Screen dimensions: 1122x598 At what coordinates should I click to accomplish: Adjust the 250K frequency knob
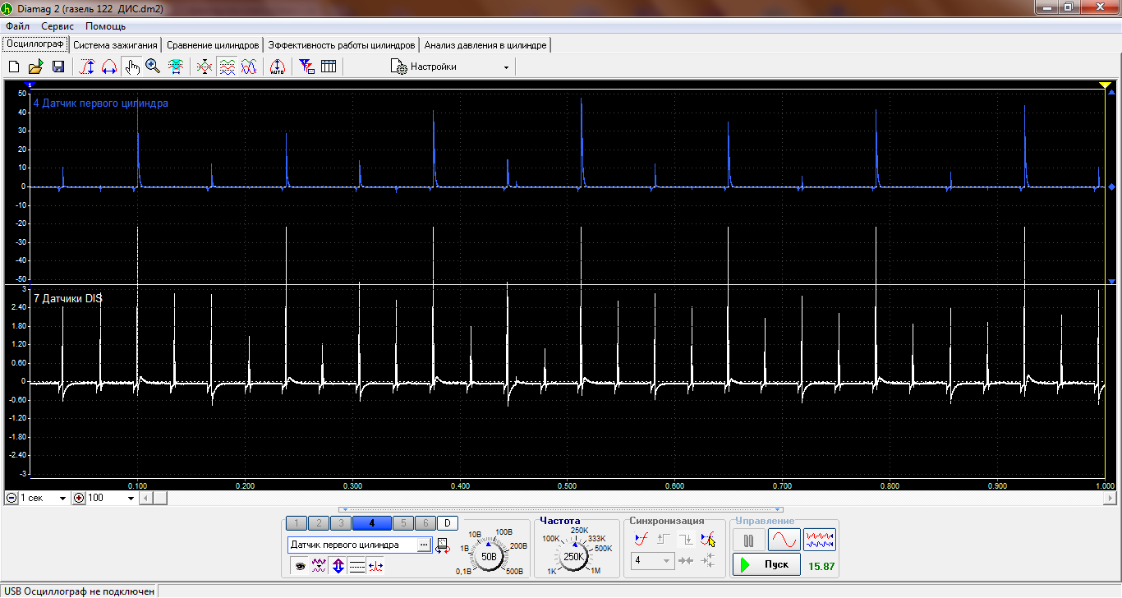(x=573, y=556)
